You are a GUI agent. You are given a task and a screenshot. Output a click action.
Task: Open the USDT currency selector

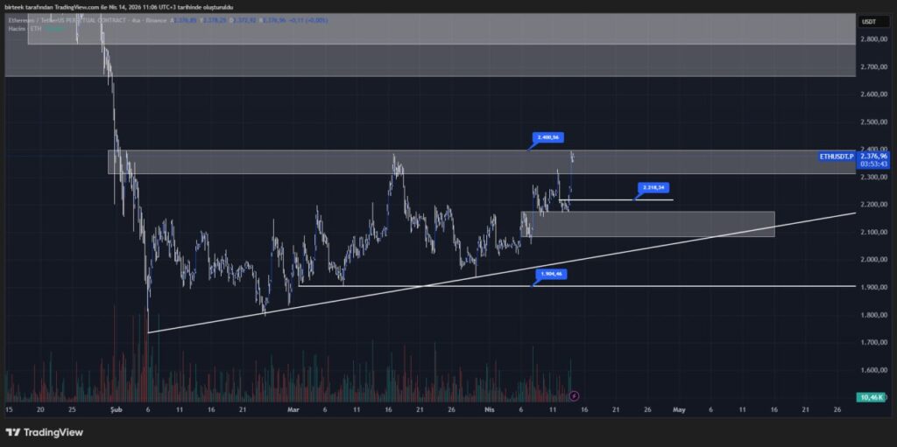click(x=869, y=22)
